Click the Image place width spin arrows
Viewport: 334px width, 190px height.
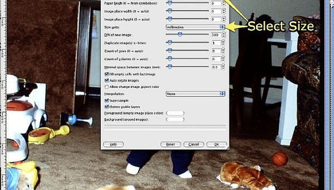click(x=223, y=11)
